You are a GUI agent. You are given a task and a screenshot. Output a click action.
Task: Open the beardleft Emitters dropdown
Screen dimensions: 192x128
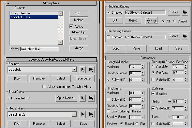pyautogui.click(x=74, y=70)
